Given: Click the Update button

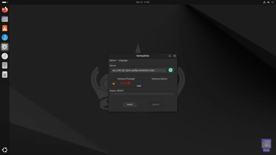Looking at the screenshot, I should pyautogui.click(x=156, y=104).
